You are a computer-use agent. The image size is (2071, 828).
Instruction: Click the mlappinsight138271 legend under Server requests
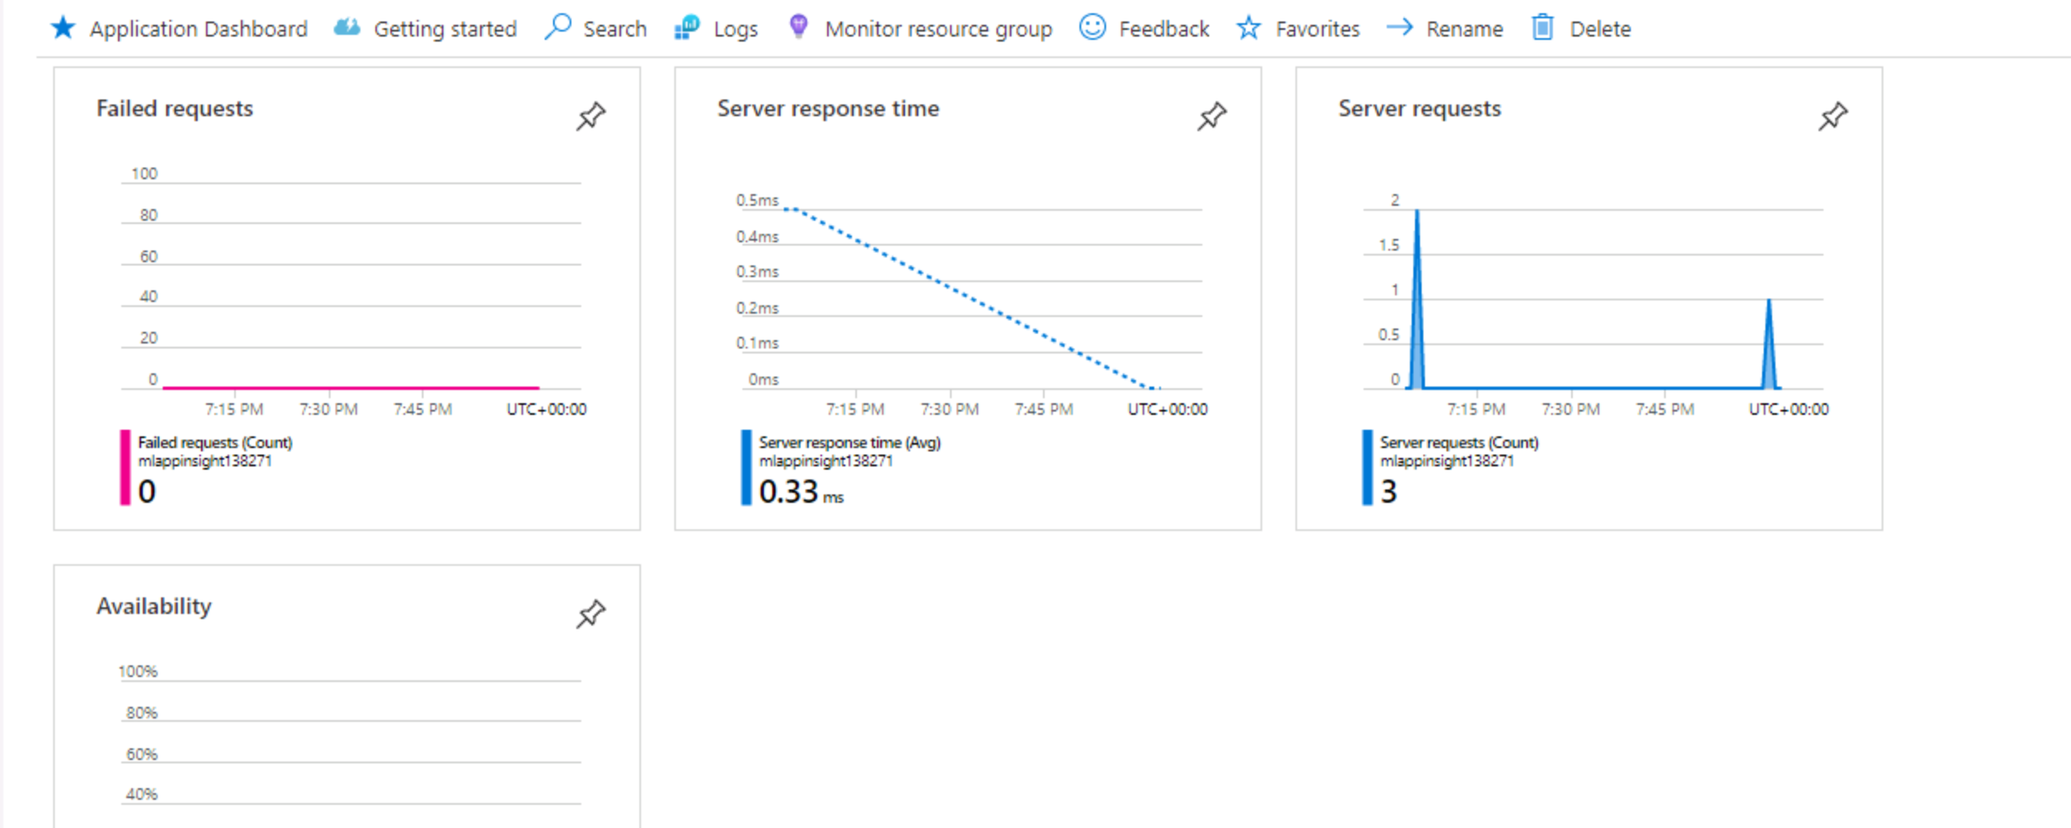(1448, 462)
